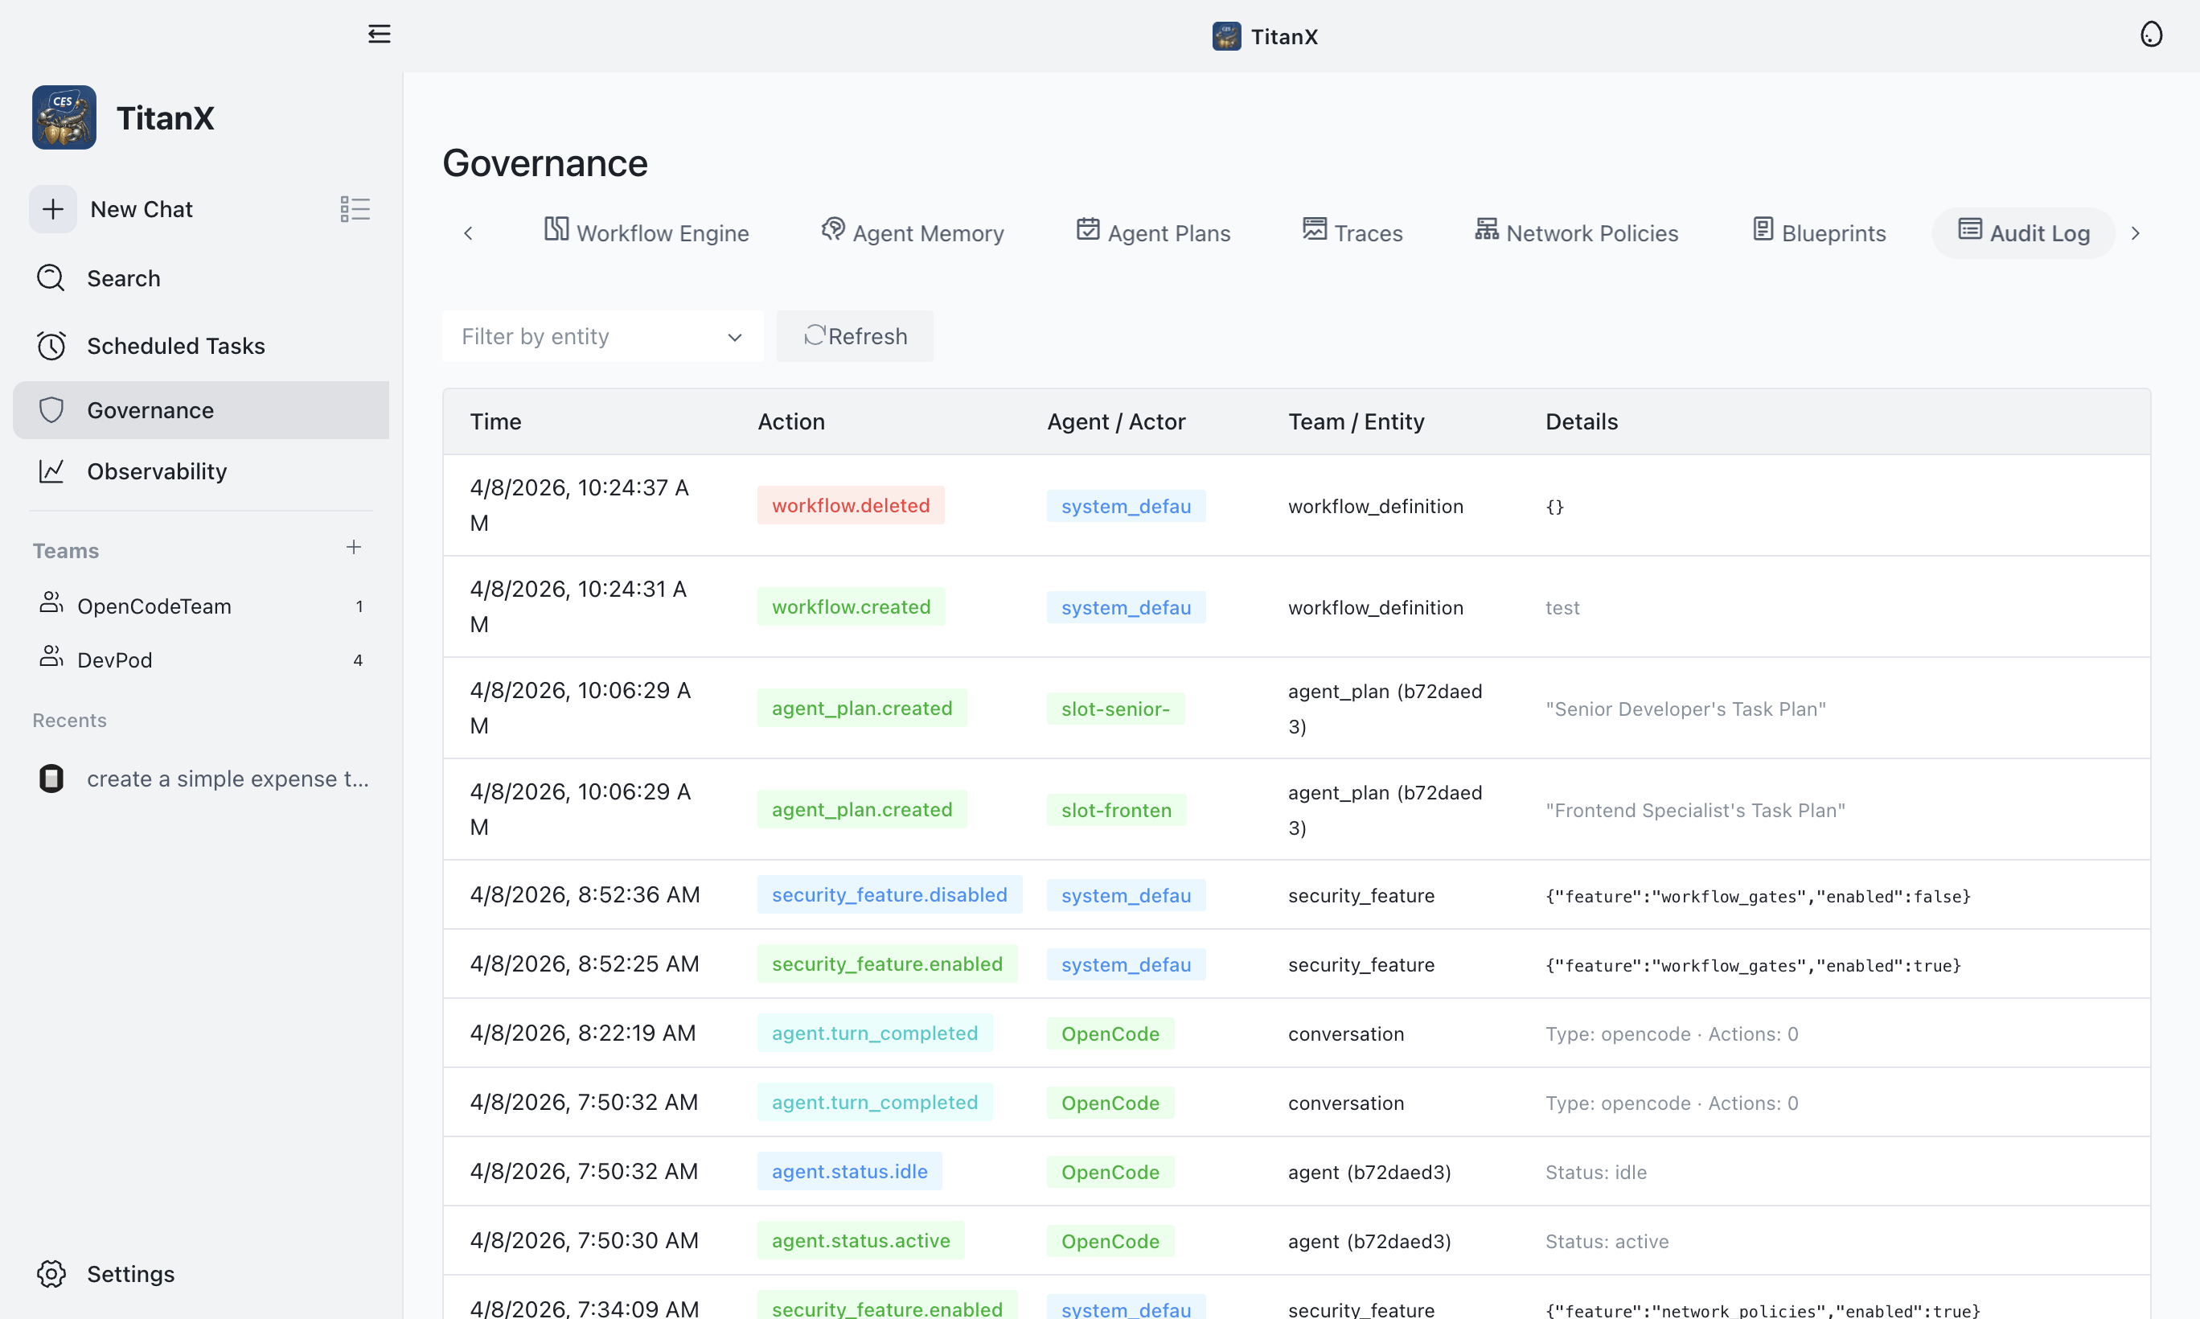Image resolution: width=2200 pixels, height=1319 pixels.
Task: Click the Traces icon
Action: click(x=1316, y=229)
